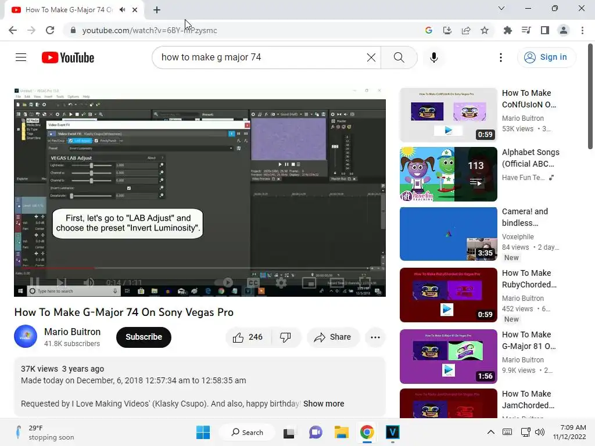The height and width of the screenshot is (446, 595).
Task: Go to YouTube home via logo
Action: pyautogui.click(x=68, y=57)
